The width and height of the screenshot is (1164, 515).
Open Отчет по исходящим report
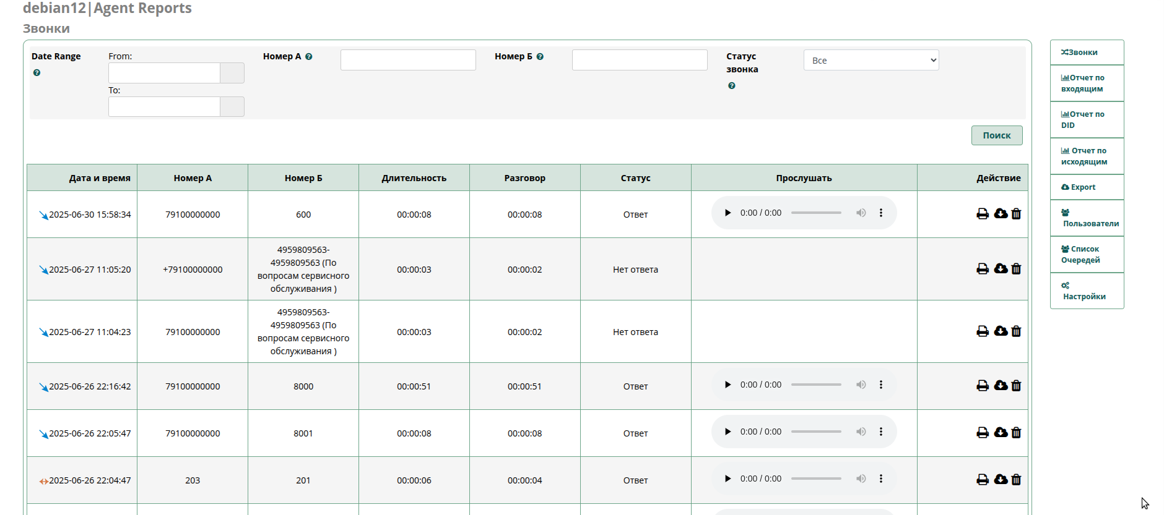pos(1087,156)
